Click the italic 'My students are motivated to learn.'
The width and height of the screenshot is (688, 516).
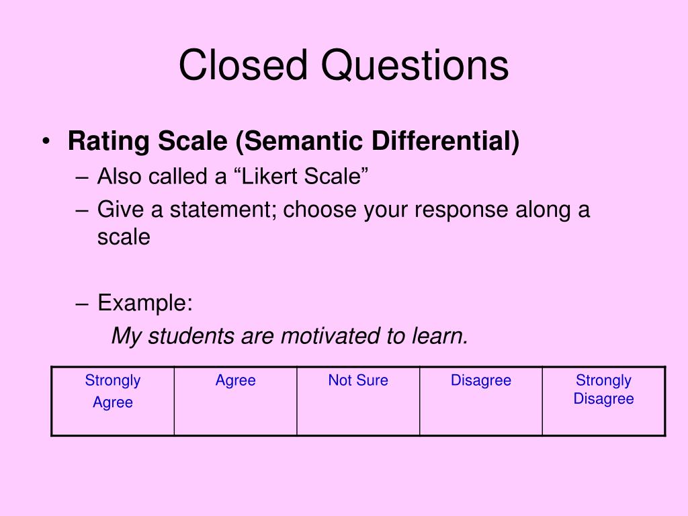tap(290, 336)
